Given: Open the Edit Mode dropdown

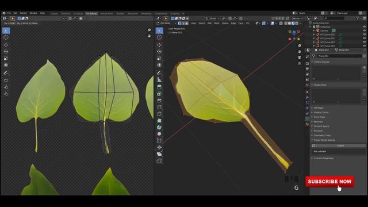Looking at the screenshot, I should pos(166,23).
